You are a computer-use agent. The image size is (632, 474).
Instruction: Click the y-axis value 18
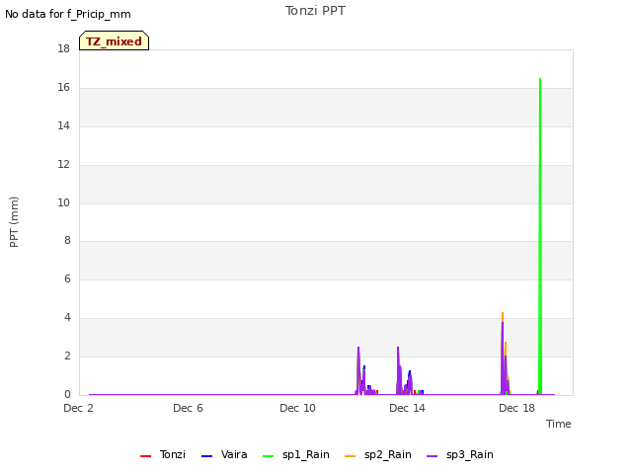[x=63, y=48]
